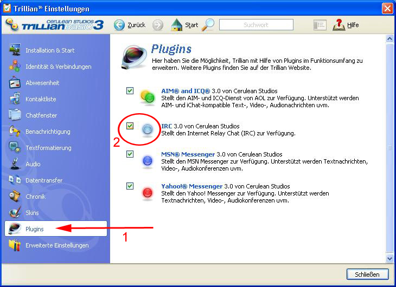
Task: Click the Zurück label in toolbar
Action: coord(136,25)
